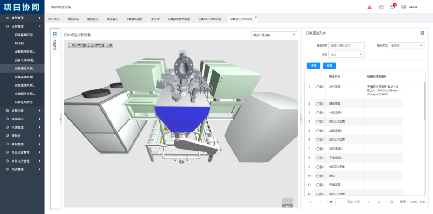Expand 看板管理 in the sidebar
The height and width of the screenshot is (214, 433).
(22, 144)
